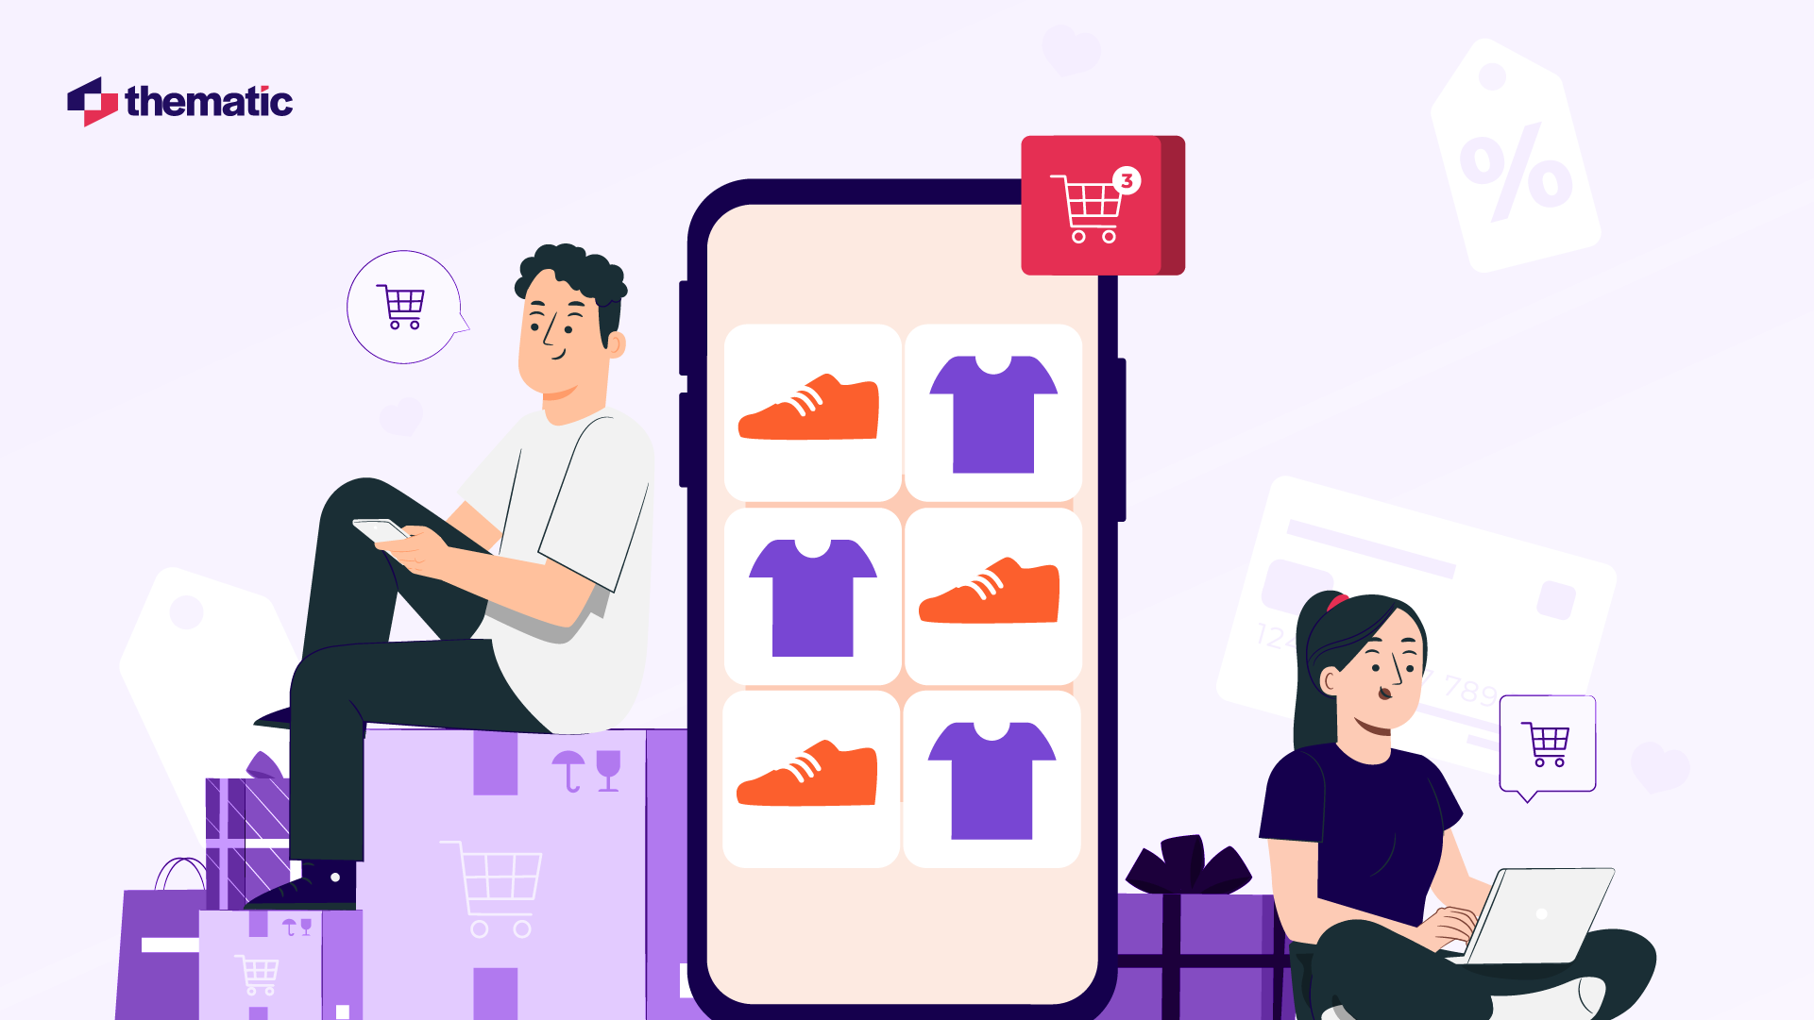
Task: Click the Thematic brand name text
Action: tap(218, 102)
